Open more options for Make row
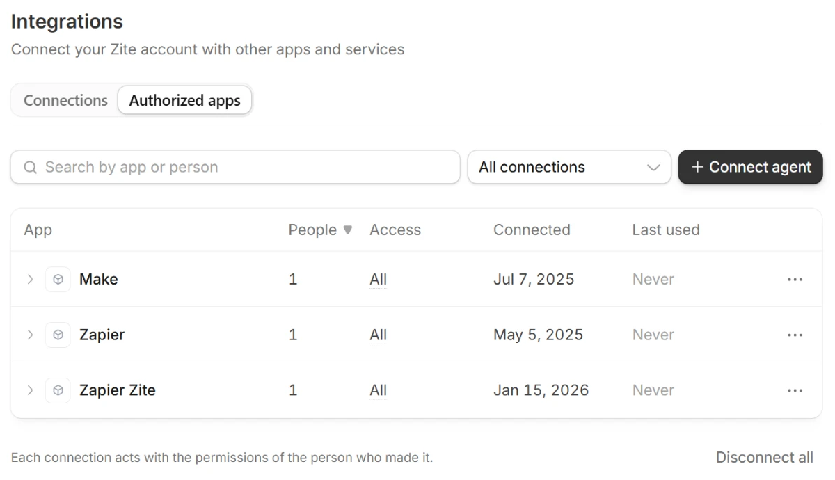The height and width of the screenshot is (480, 835). tap(795, 279)
